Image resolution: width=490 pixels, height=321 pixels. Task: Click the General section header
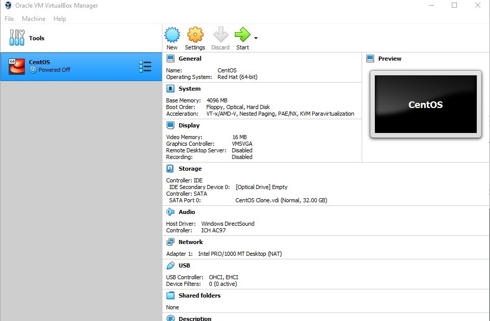click(188, 58)
